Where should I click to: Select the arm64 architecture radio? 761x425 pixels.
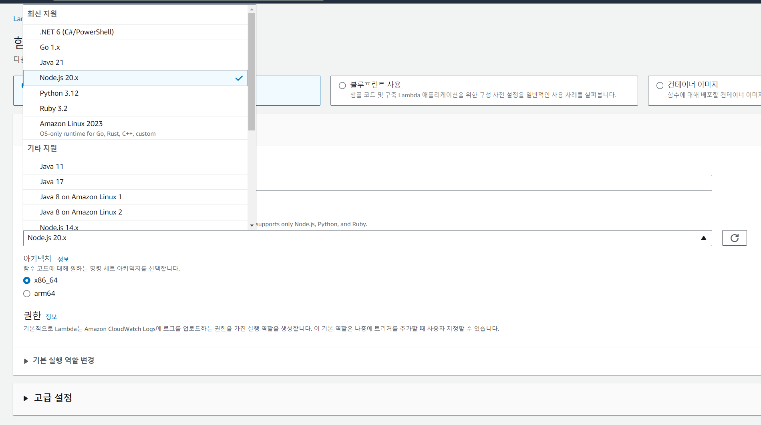coord(27,294)
